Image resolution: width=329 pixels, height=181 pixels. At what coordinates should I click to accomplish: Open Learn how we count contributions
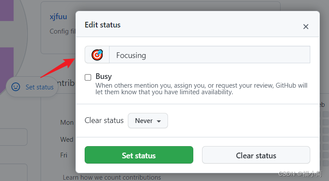click(112, 178)
